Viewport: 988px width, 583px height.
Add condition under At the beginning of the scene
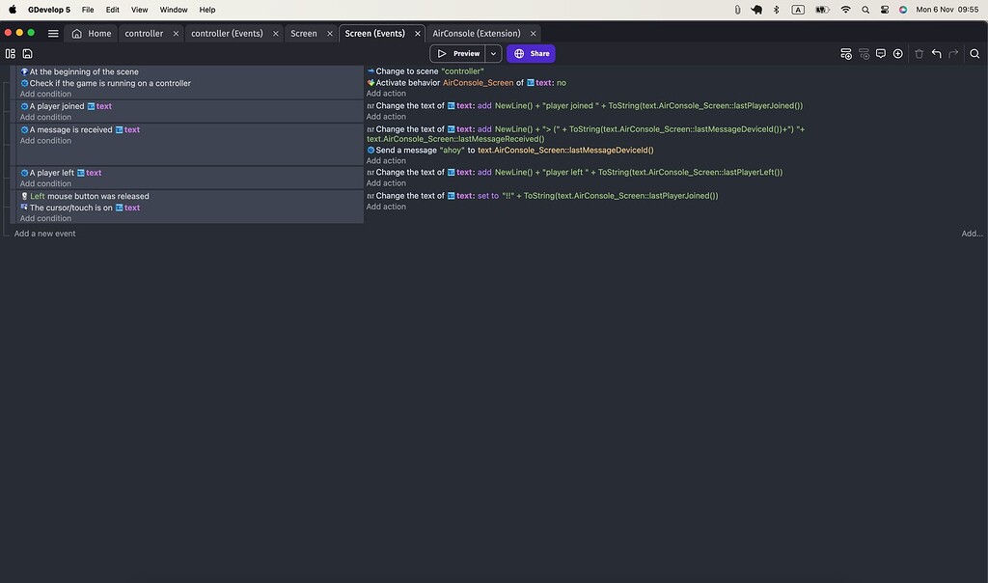point(45,94)
